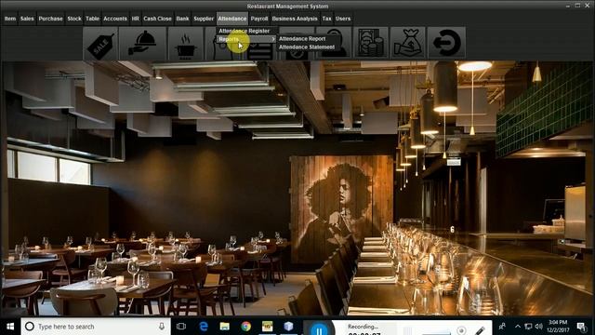Choose Attendance Statement from submenu
The width and height of the screenshot is (595, 335).
(x=307, y=47)
